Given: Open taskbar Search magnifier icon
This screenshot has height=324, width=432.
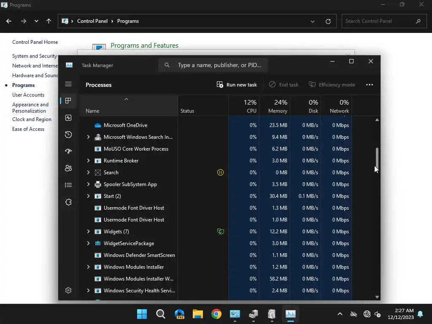Looking at the screenshot, I should (161, 314).
